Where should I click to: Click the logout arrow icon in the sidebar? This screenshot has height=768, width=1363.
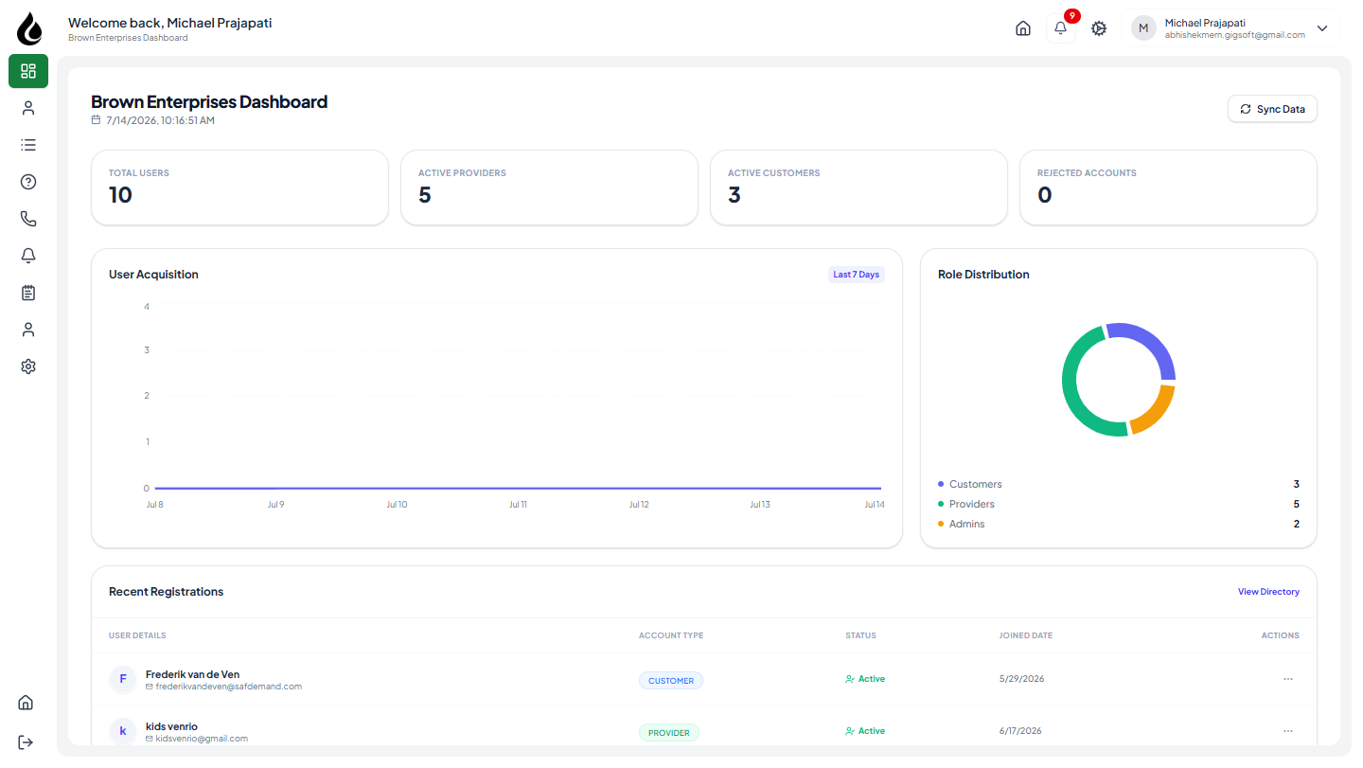pos(26,741)
